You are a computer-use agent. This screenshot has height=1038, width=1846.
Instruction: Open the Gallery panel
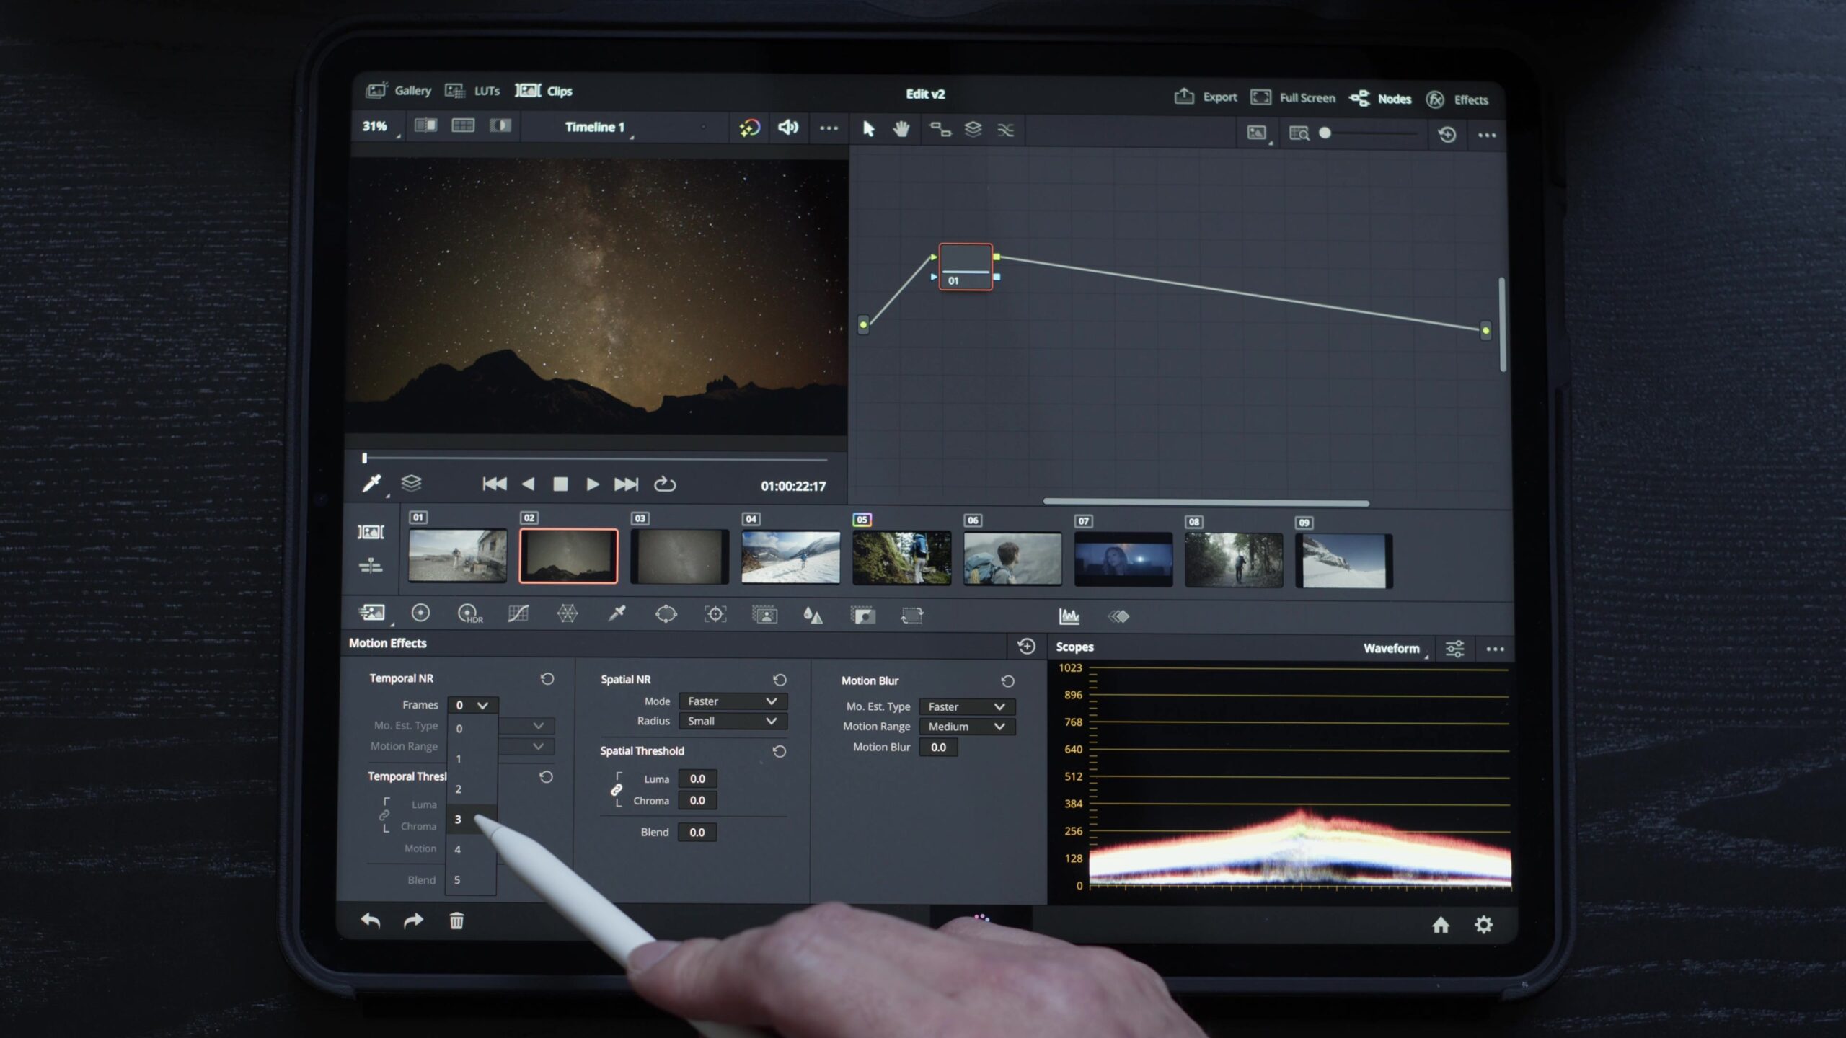pos(399,90)
